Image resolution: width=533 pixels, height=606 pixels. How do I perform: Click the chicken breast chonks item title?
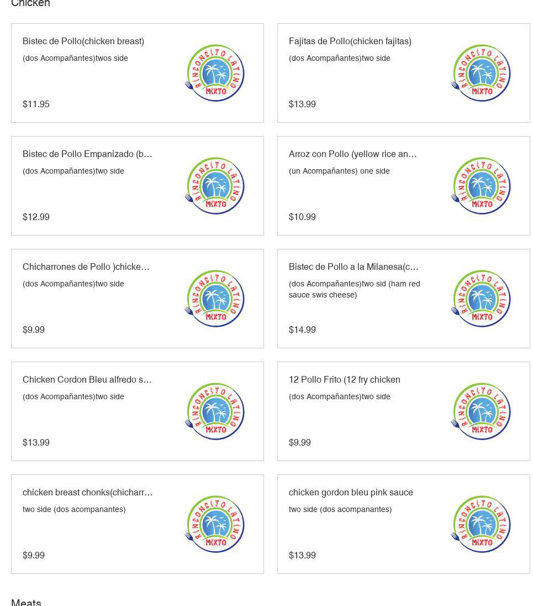tap(88, 493)
